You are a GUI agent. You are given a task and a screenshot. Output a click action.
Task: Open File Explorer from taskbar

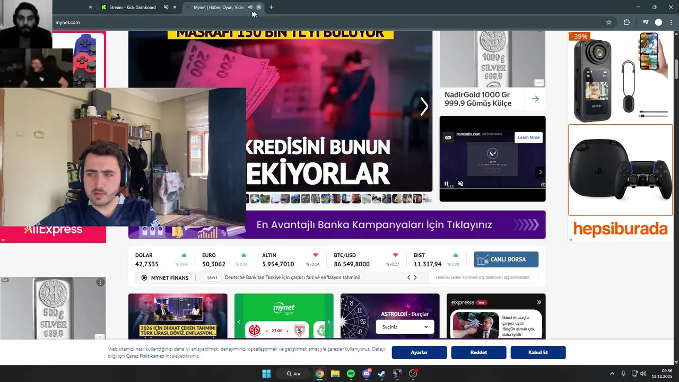click(335, 374)
